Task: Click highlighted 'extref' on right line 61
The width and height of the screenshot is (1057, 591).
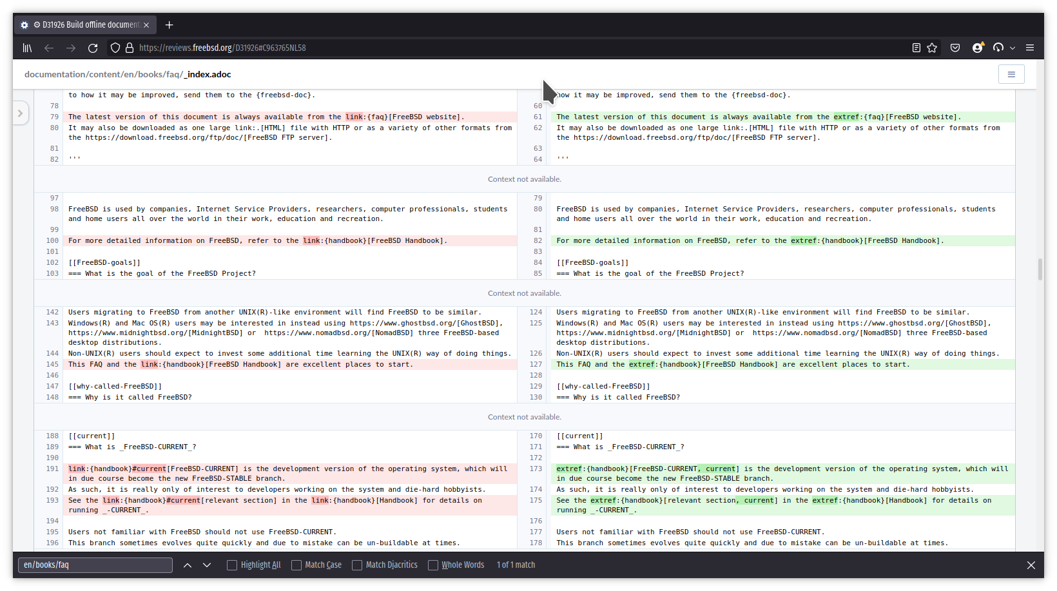Action: 846,117
